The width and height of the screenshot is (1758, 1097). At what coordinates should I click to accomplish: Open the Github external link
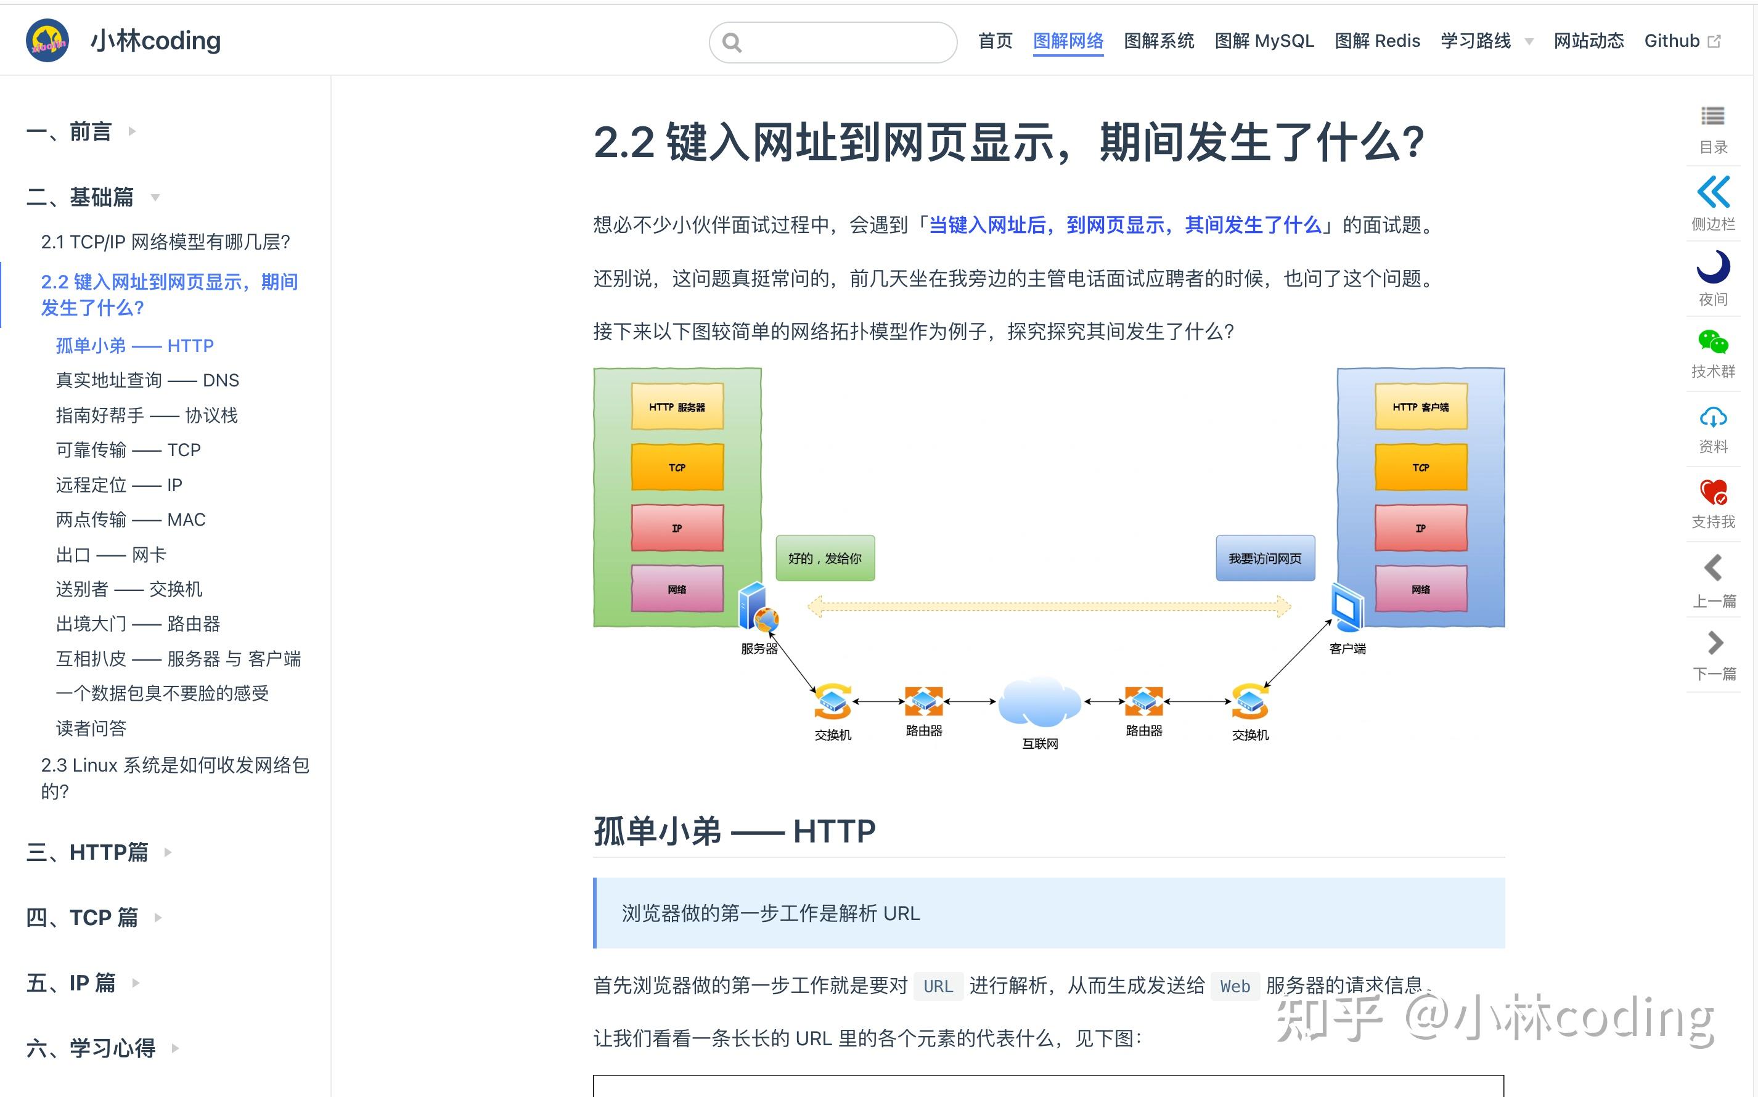(x=1672, y=41)
